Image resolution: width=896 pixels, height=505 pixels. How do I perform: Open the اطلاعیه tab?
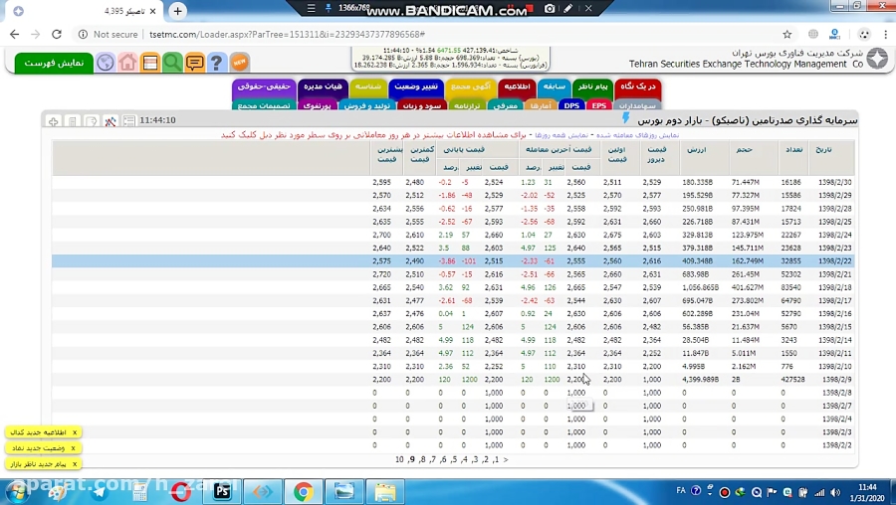tap(517, 86)
